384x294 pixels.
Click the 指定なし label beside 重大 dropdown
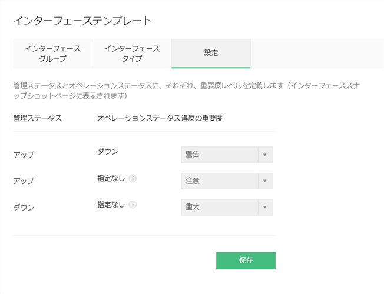click(x=111, y=205)
